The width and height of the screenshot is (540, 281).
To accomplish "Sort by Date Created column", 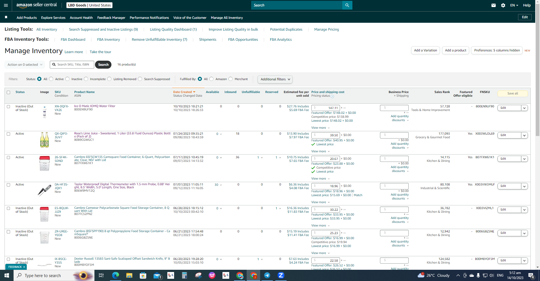I will [x=184, y=92].
